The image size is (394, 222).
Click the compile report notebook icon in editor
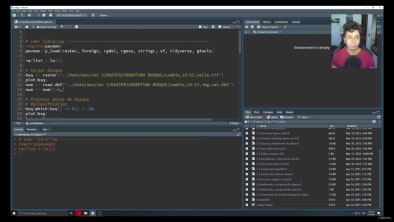click(x=76, y=27)
